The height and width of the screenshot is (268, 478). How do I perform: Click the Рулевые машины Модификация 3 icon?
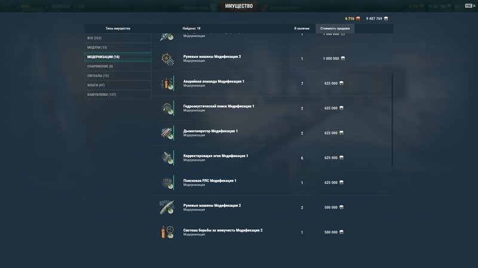[167, 59]
